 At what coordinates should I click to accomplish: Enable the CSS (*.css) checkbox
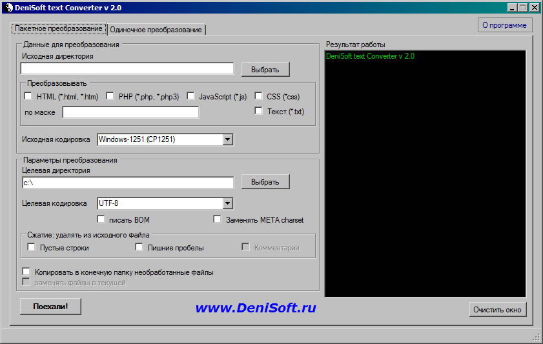[x=259, y=97]
